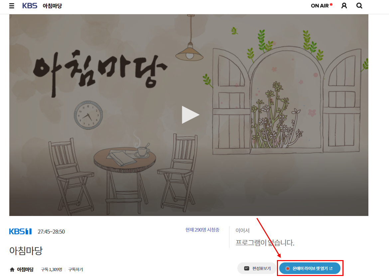
Task: Click 현재 290명 시청중 viewer count
Action: pyautogui.click(x=202, y=230)
